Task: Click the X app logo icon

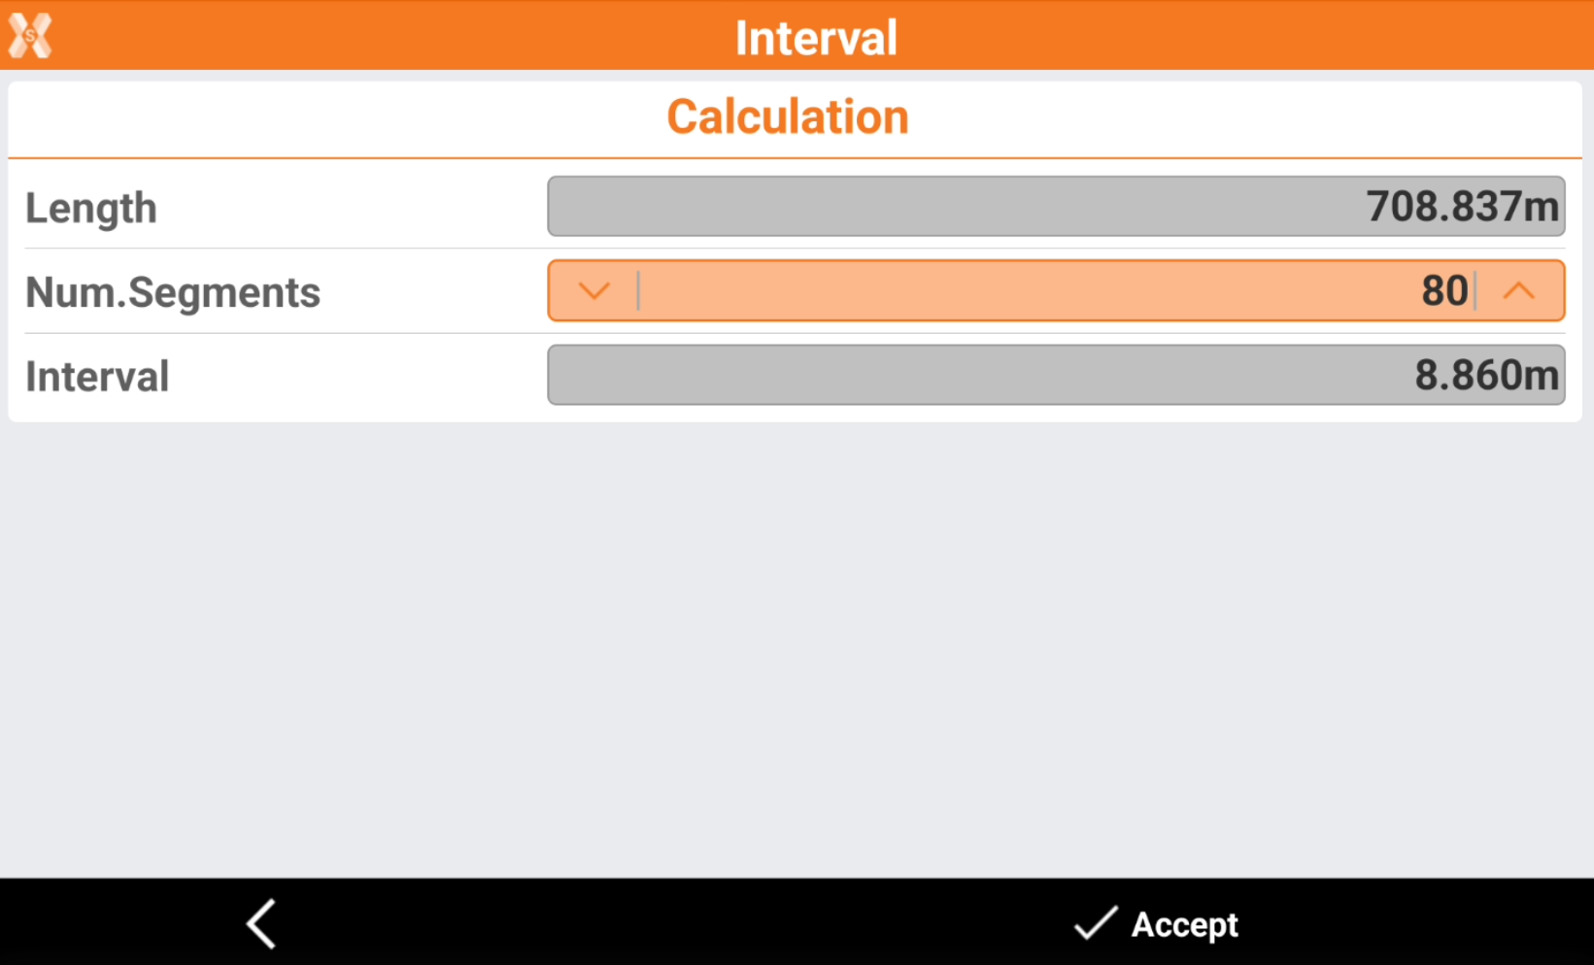Action: (30, 36)
